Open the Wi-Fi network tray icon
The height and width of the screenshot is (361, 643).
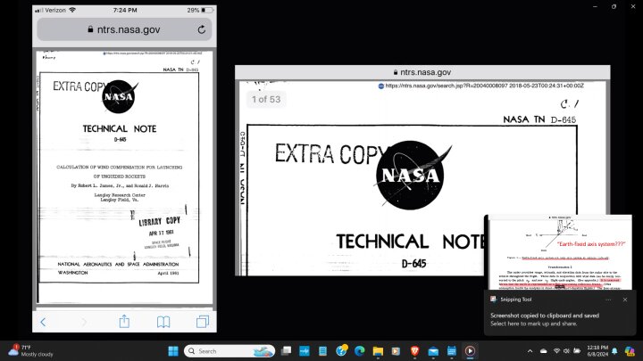point(556,351)
